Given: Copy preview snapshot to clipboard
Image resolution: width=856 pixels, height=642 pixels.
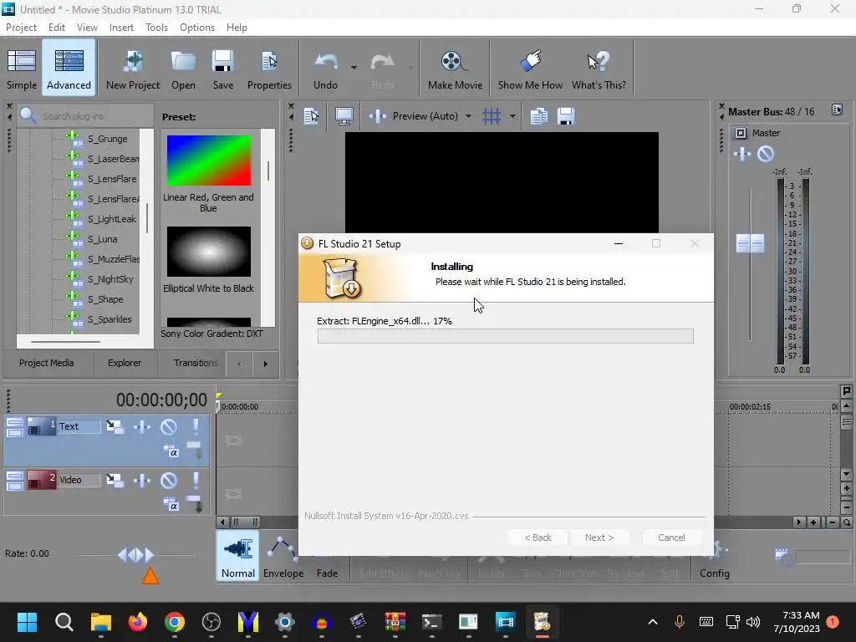Looking at the screenshot, I should (x=539, y=115).
